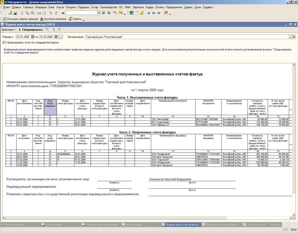Select the 'Код вида операции' highlighted header cell
The width and height of the screenshot is (298, 233).
coord(50,107)
